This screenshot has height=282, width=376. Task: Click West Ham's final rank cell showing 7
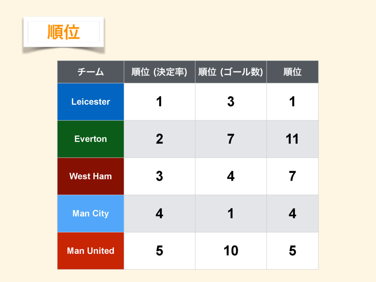pos(292,176)
